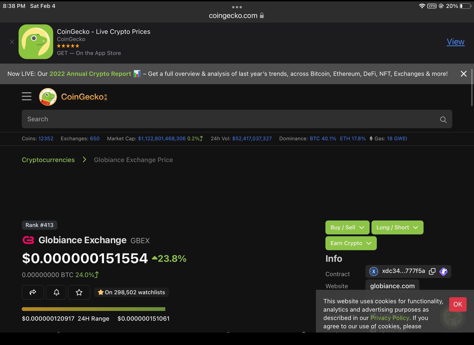474x345 pixels.
Task: Click the breadcrumb chevron separator
Action: click(84, 160)
